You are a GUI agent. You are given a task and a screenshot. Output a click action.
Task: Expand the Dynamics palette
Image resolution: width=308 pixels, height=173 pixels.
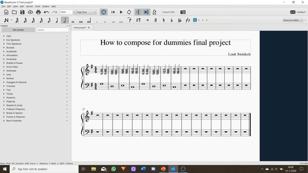point(4,98)
